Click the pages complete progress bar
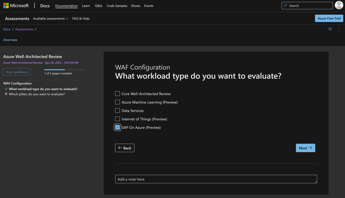This screenshot has width=345, height=198. click(65, 70)
